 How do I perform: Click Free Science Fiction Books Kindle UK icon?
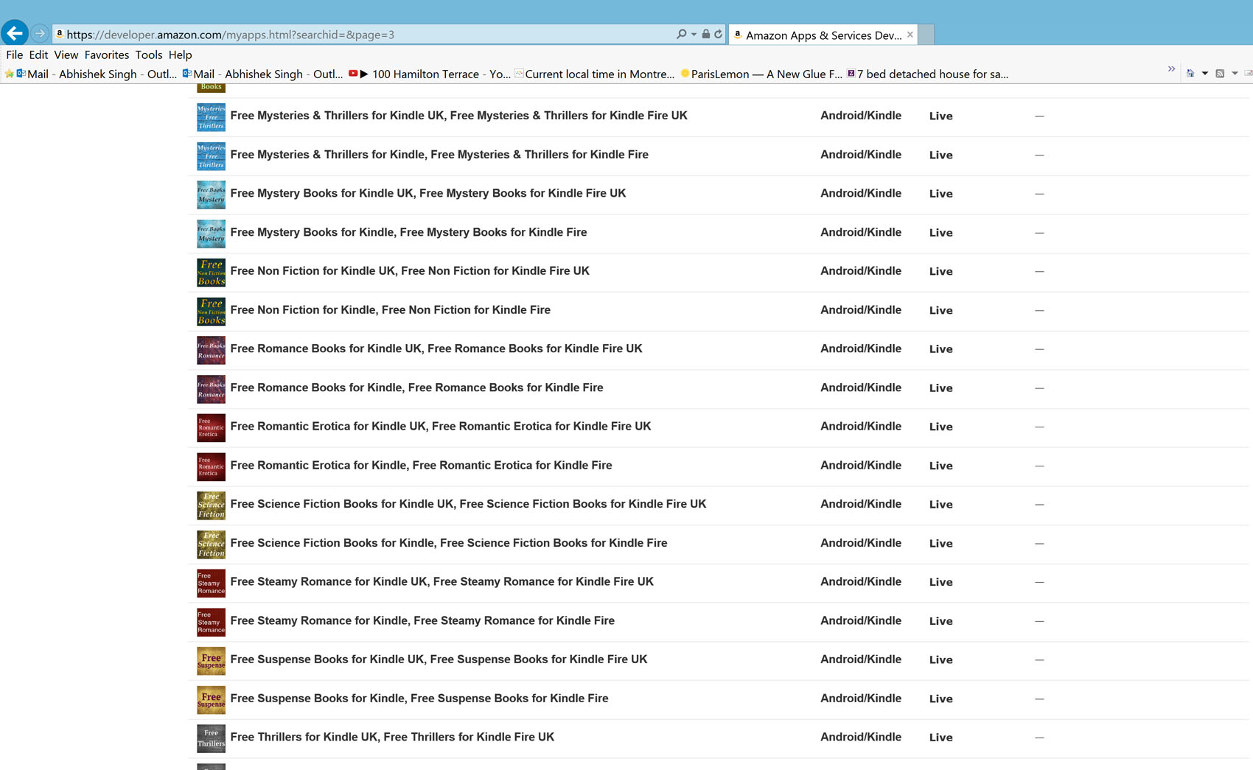coord(211,505)
